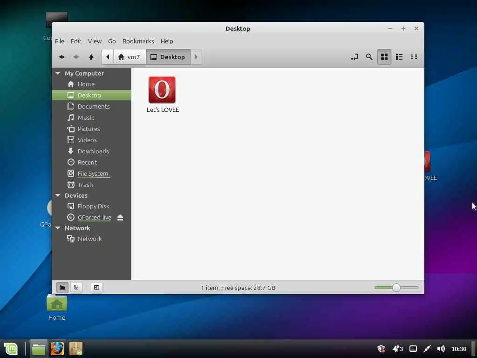The width and height of the screenshot is (477, 358).
Task: Collapse the Network section
Action: click(58, 227)
